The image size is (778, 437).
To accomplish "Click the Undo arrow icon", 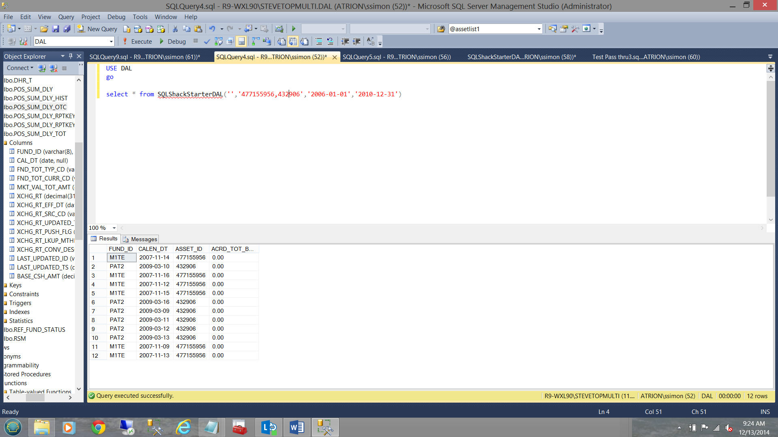I will point(212,29).
